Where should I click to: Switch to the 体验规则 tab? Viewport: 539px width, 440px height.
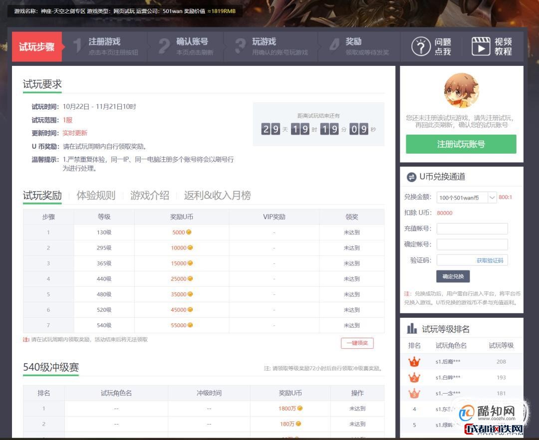tap(95, 196)
